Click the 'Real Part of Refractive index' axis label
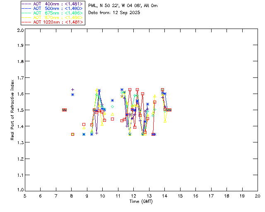The image size is (265, 212). coord(12,110)
